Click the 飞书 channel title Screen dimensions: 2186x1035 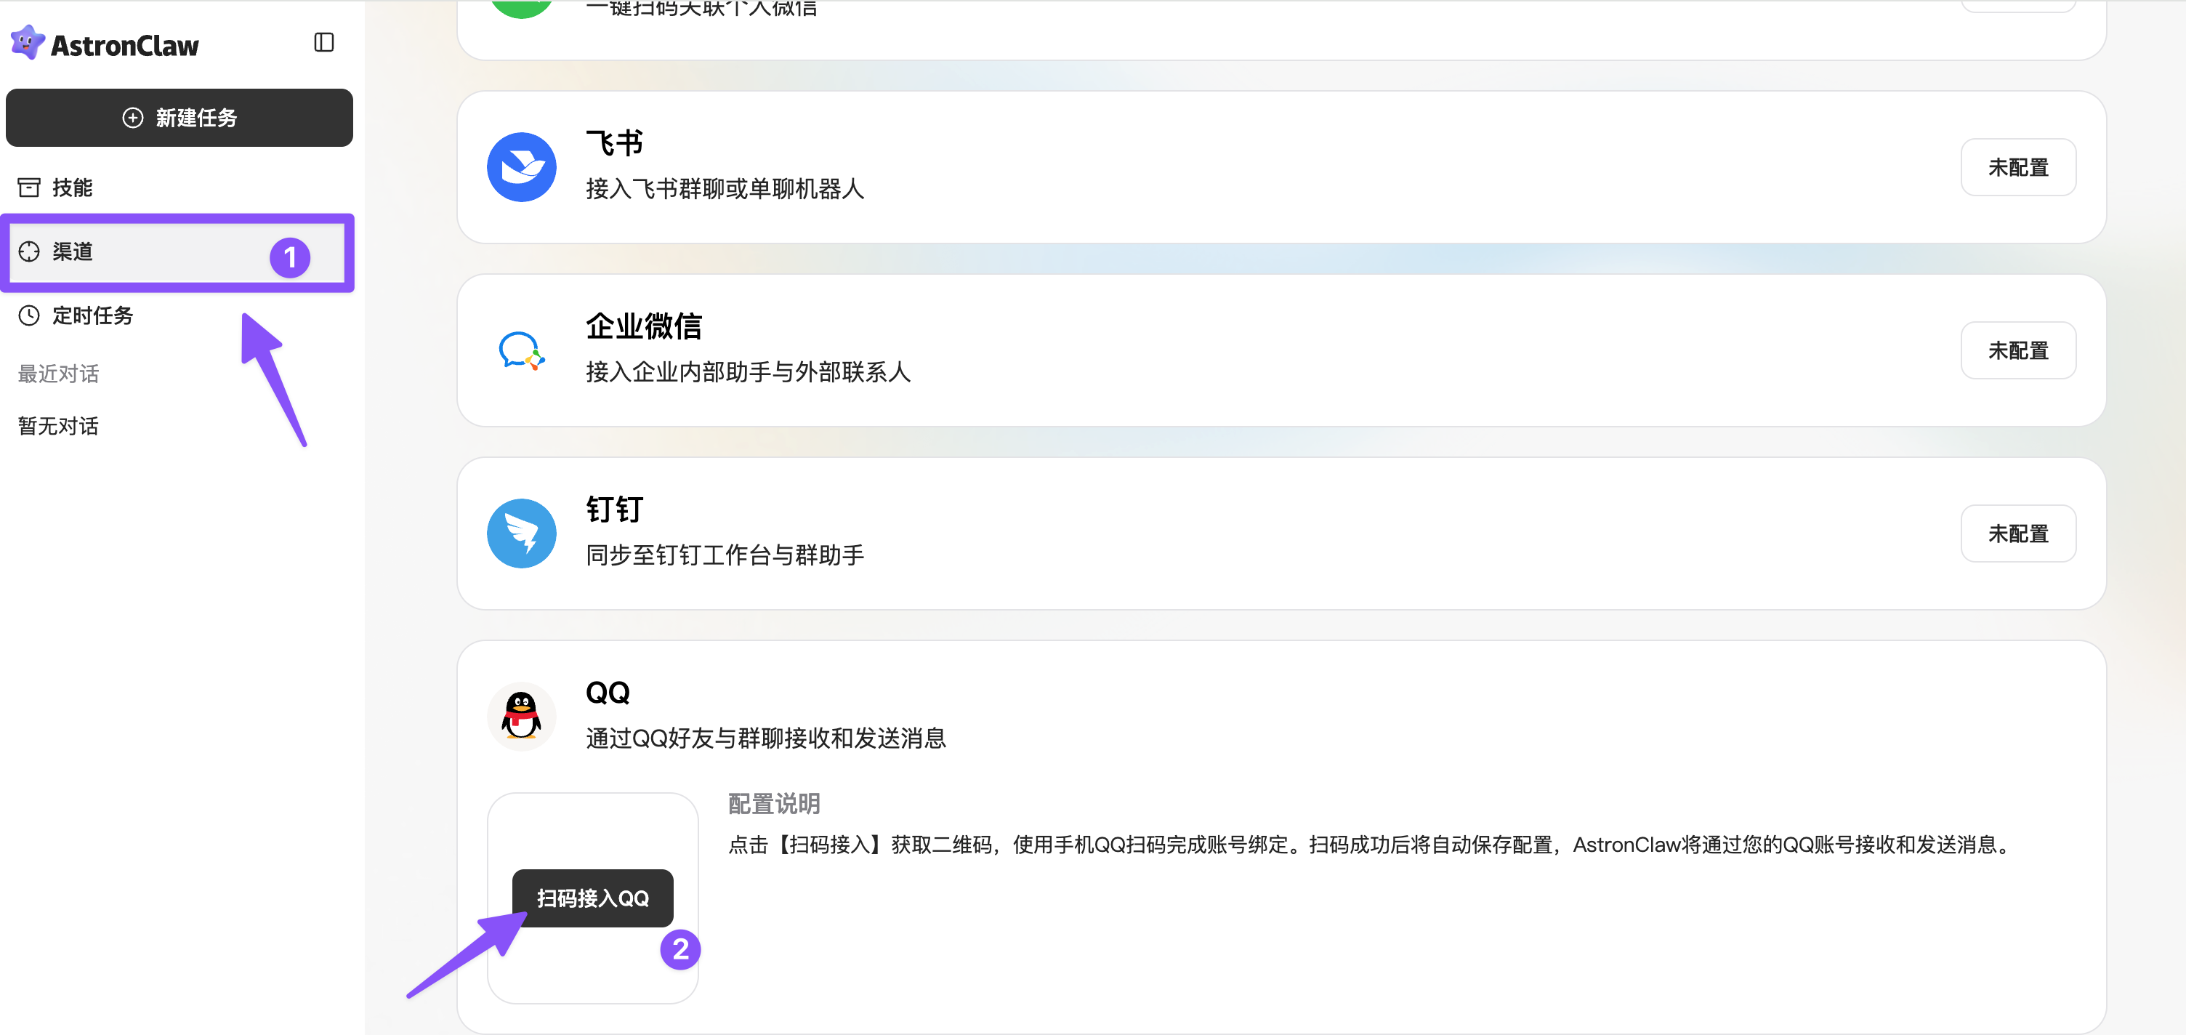click(x=614, y=142)
